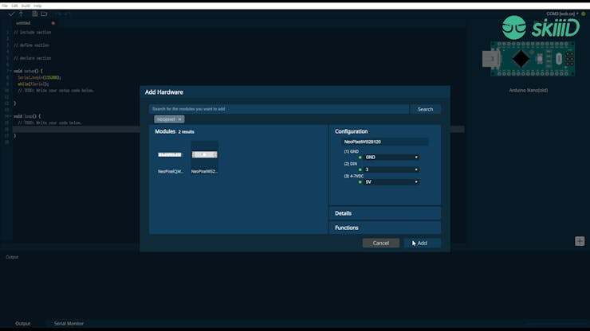Switch to the Output tab
590x331 pixels.
point(23,324)
